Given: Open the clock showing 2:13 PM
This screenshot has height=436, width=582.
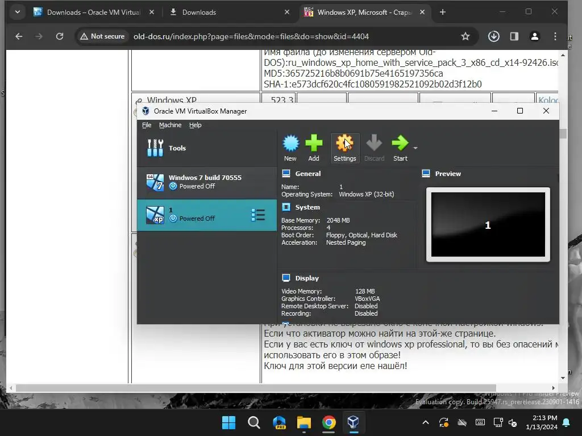Looking at the screenshot, I should [x=542, y=422].
